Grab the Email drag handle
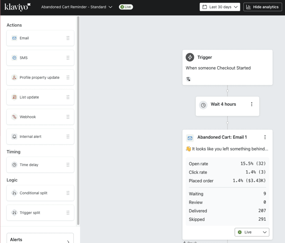The width and height of the screenshot is (285, 243). 68,38
